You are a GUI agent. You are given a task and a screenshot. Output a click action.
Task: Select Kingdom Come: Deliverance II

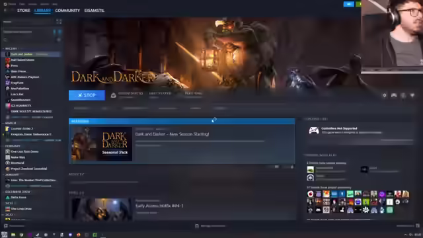tap(32, 134)
